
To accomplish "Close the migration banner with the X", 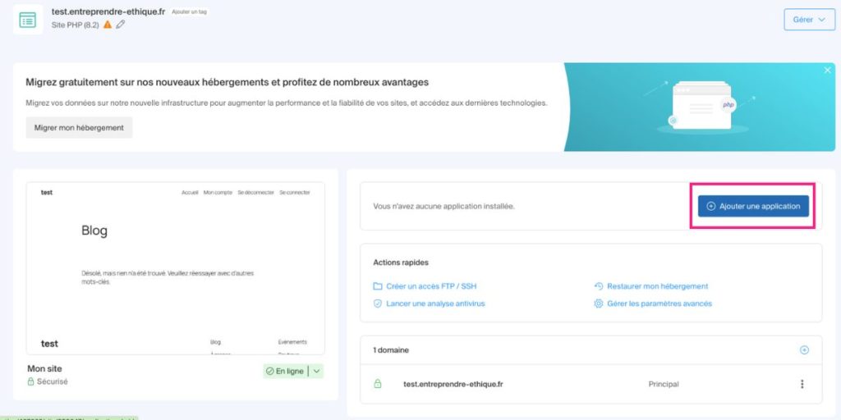I will click(x=828, y=71).
